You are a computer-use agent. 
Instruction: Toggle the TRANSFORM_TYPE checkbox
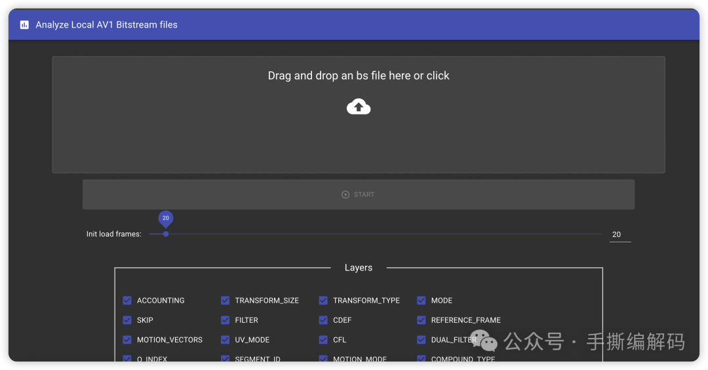click(323, 301)
